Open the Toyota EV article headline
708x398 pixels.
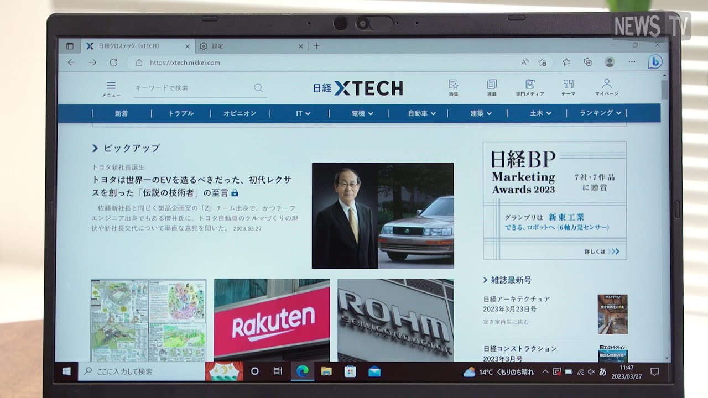click(x=192, y=186)
